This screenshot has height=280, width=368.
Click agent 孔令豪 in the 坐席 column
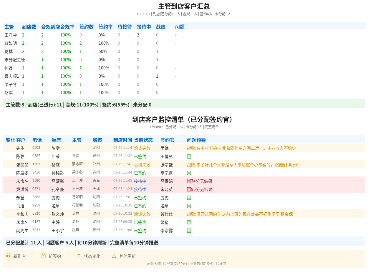tap(58, 189)
